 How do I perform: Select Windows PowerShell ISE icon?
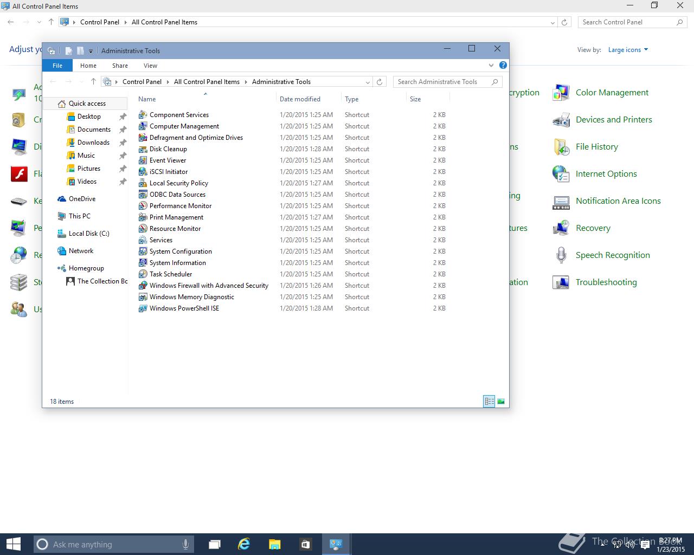coord(143,308)
